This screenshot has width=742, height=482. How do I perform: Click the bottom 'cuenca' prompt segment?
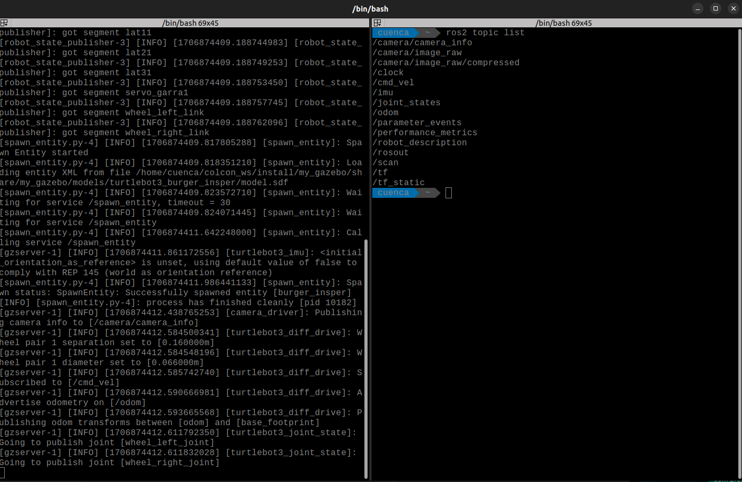(x=393, y=193)
